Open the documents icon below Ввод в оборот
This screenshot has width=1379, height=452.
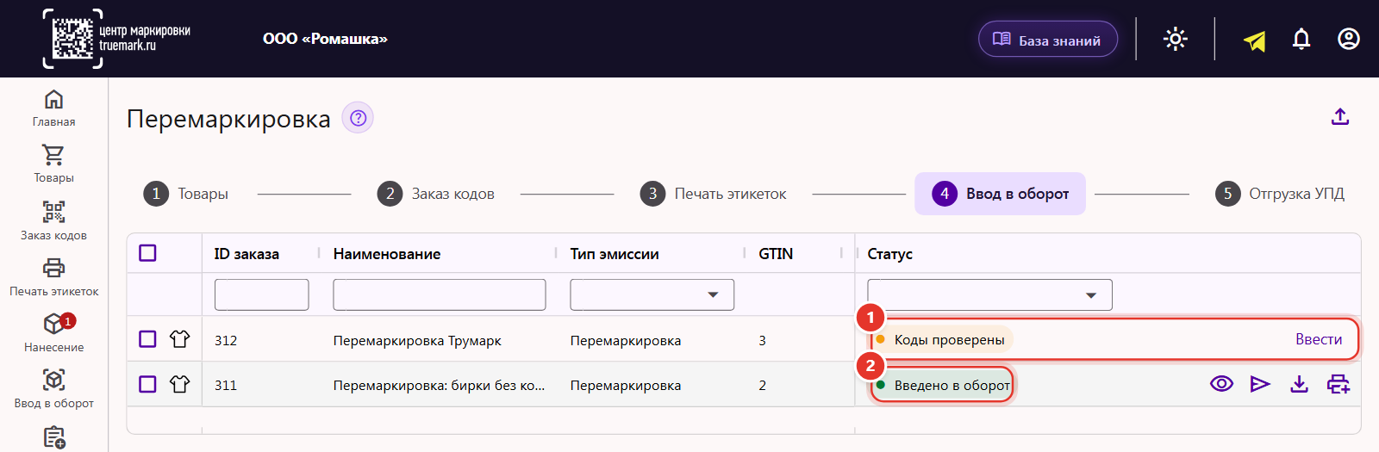(x=53, y=437)
